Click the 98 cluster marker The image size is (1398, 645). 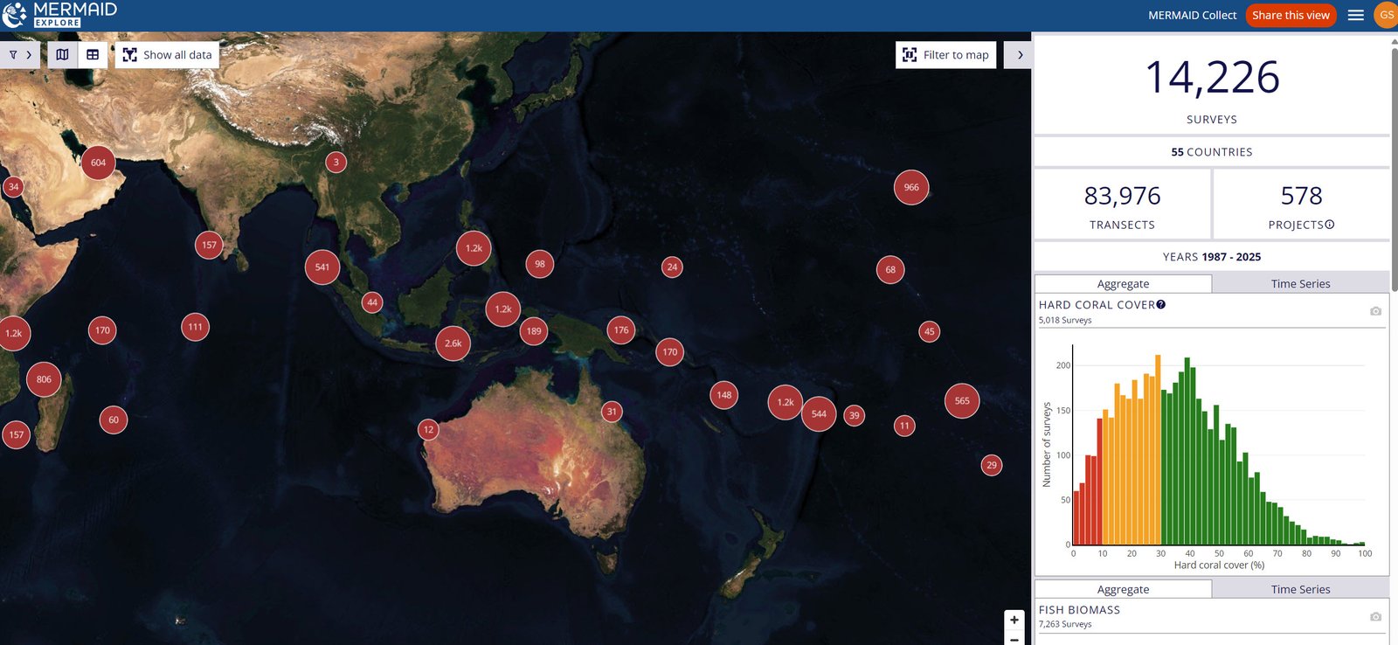[x=540, y=264]
